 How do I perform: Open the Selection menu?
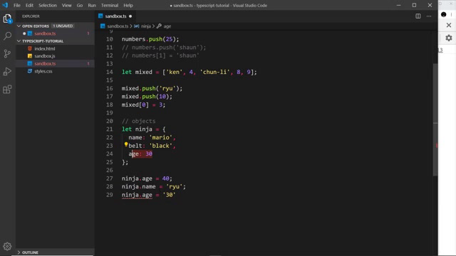48,5
